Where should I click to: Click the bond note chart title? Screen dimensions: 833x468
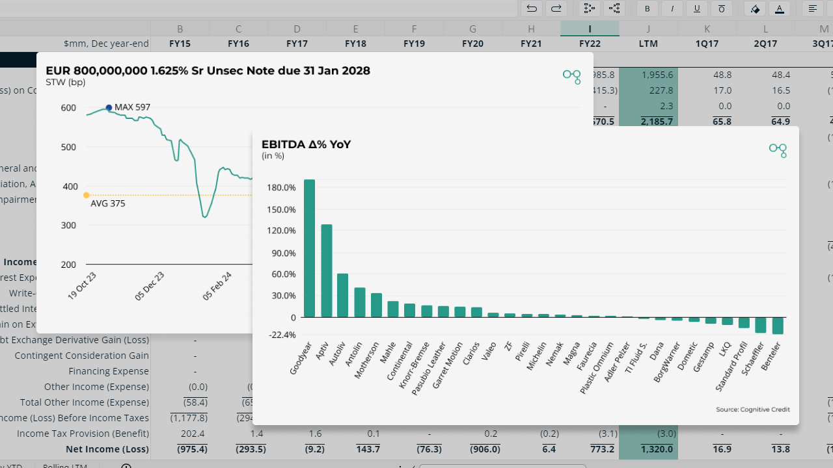tap(208, 71)
